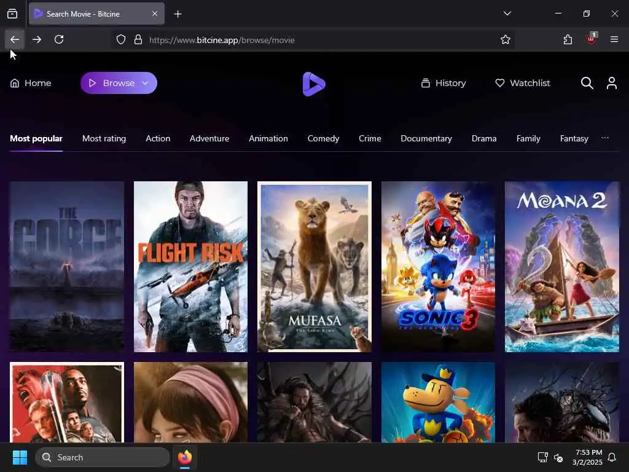Bookmark this page with the star icon
The image size is (629, 472).
point(506,40)
